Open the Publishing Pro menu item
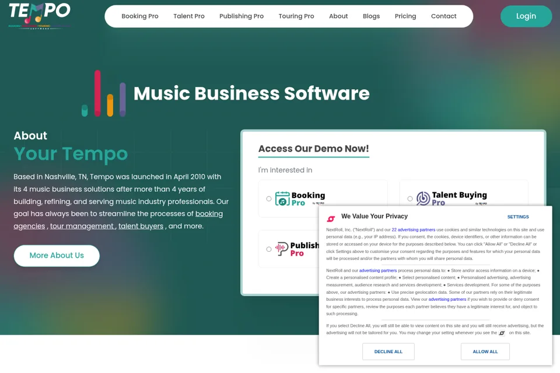The width and height of the screenshot is (560, 373). click(242, 16)
